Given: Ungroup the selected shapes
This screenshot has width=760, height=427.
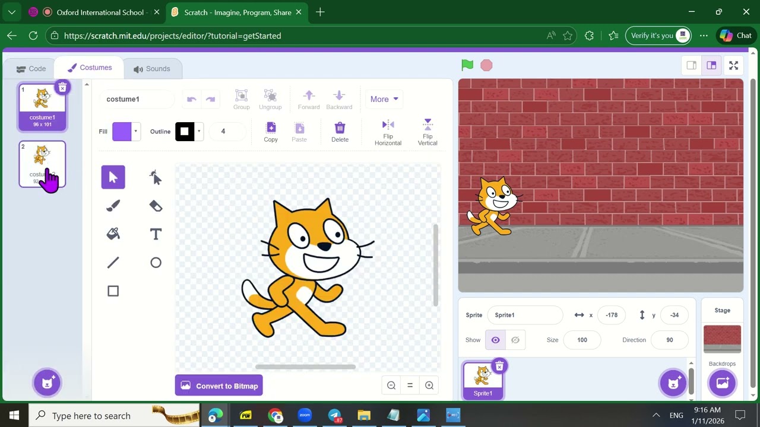Looking at the screenshot, I should (270, 100).
